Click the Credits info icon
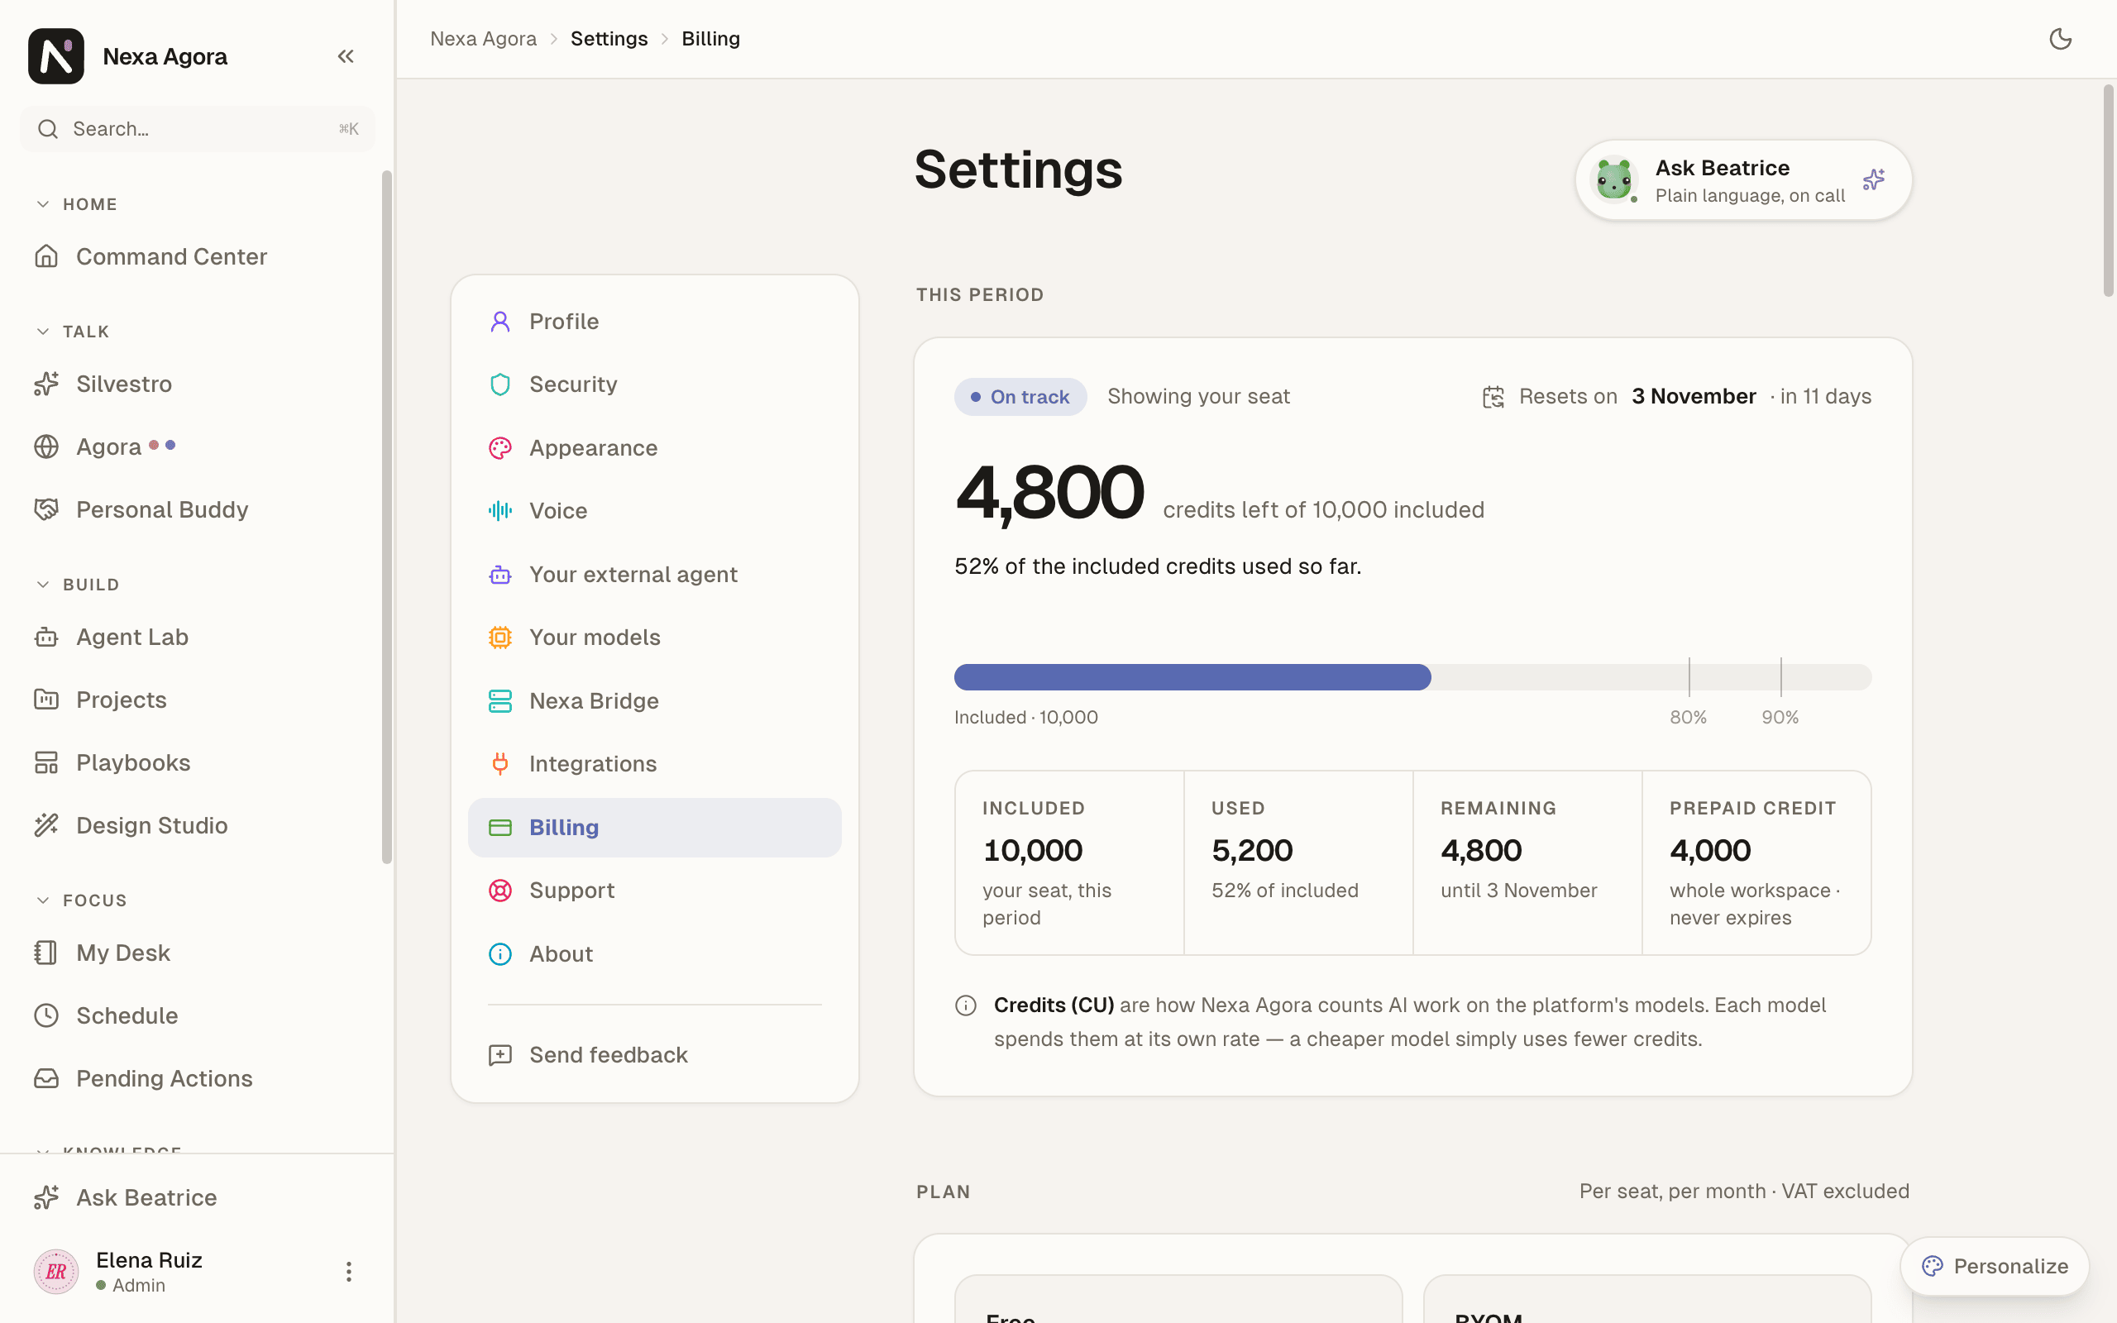Screen dimensions: 2117x1323 point(966,1005)
